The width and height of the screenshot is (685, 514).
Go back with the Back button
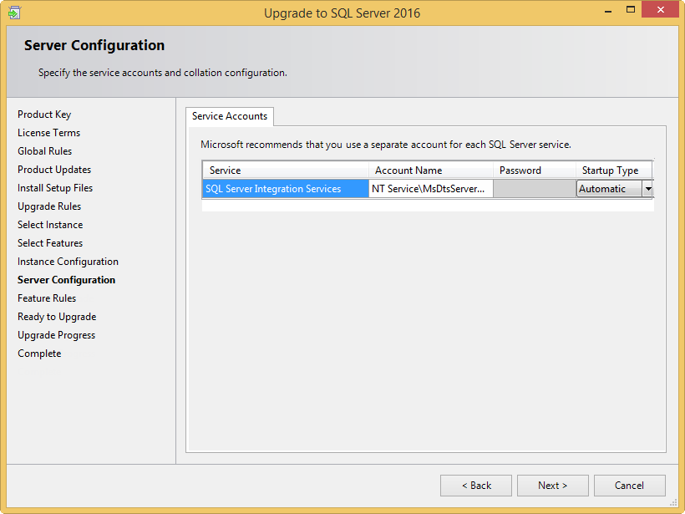click(476, 486)
